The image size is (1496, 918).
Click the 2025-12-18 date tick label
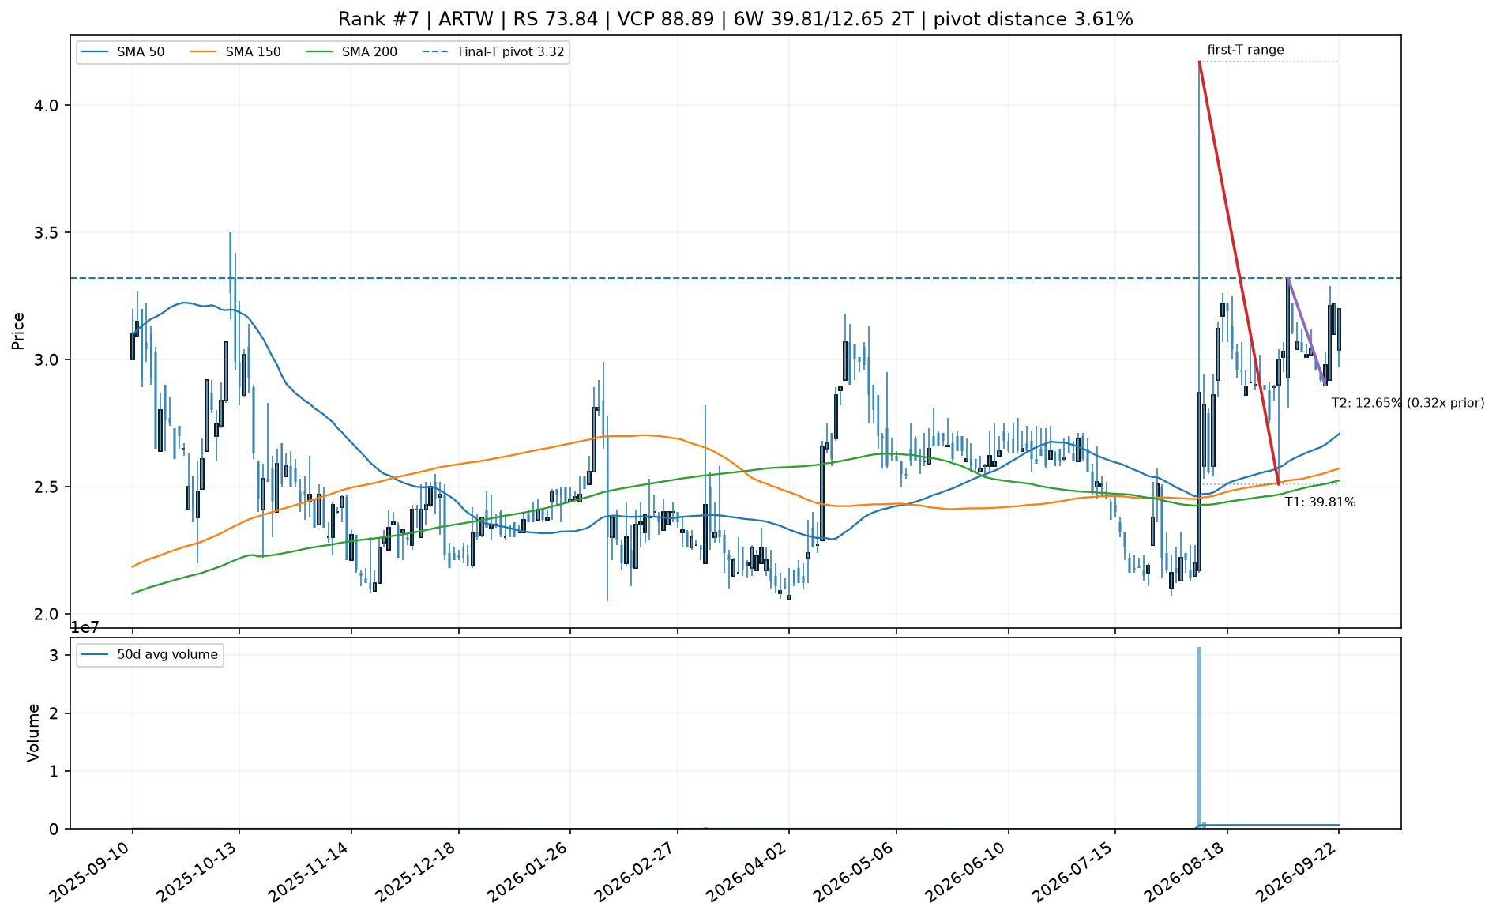point(417,870)
